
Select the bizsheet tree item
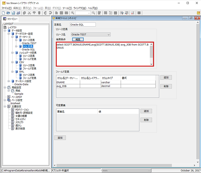click(15, 103)
